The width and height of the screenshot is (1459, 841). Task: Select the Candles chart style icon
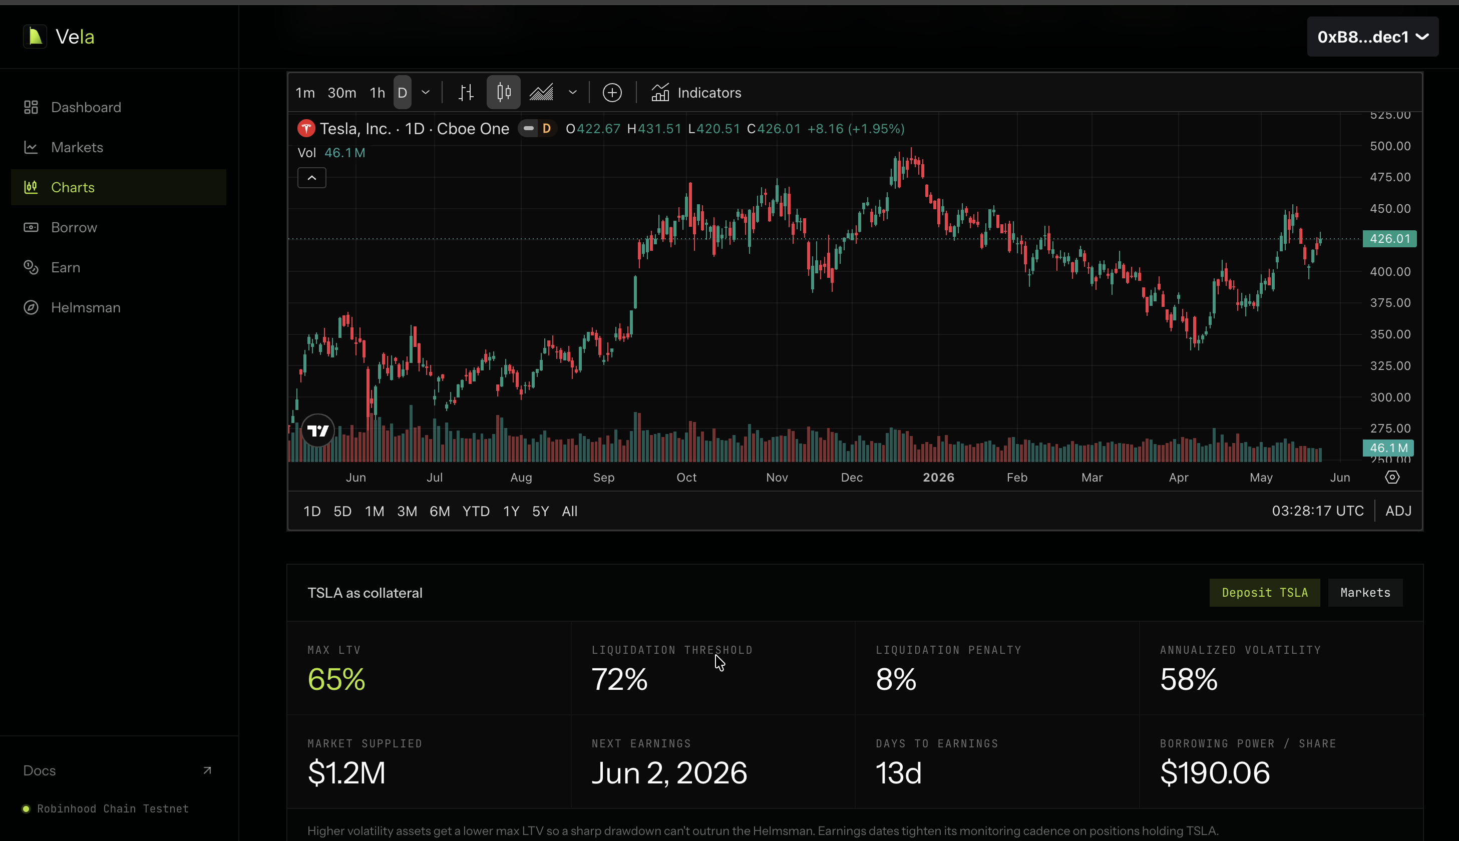[504, 93]
